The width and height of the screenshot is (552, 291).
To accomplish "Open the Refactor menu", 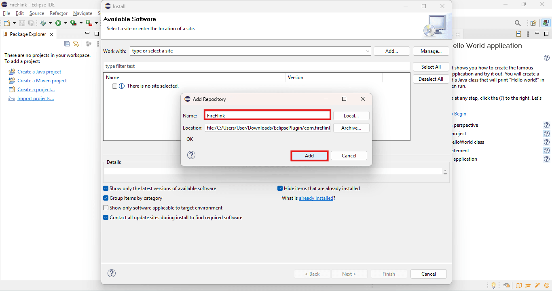I will [x=59, y=13].
